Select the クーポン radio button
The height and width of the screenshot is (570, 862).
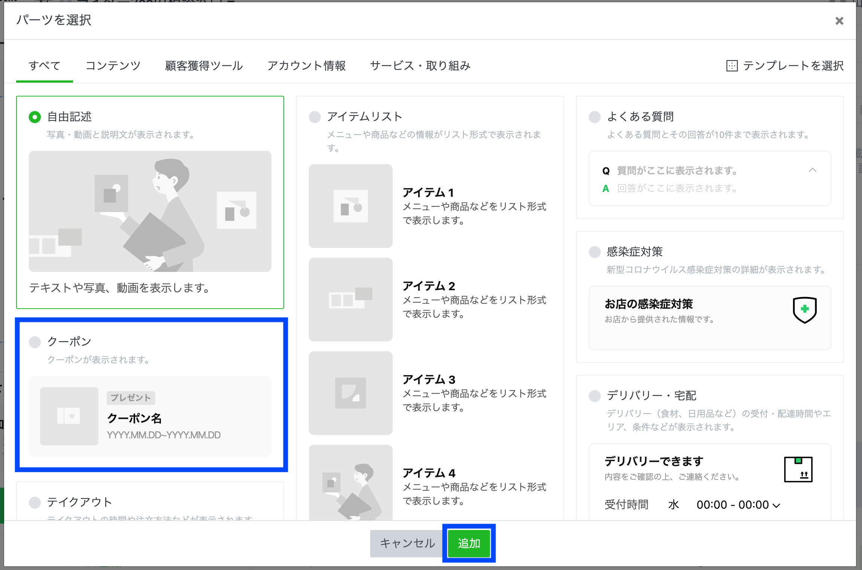(35, 342)
